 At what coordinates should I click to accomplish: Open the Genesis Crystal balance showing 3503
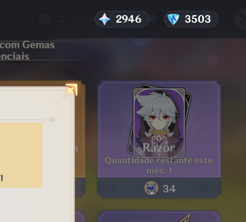tap(191, 19)
